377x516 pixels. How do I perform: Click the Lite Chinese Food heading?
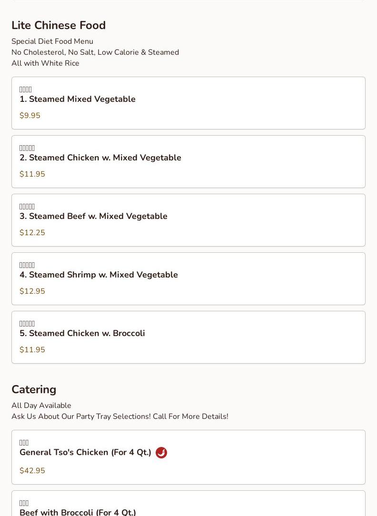(x=59, y=25)
